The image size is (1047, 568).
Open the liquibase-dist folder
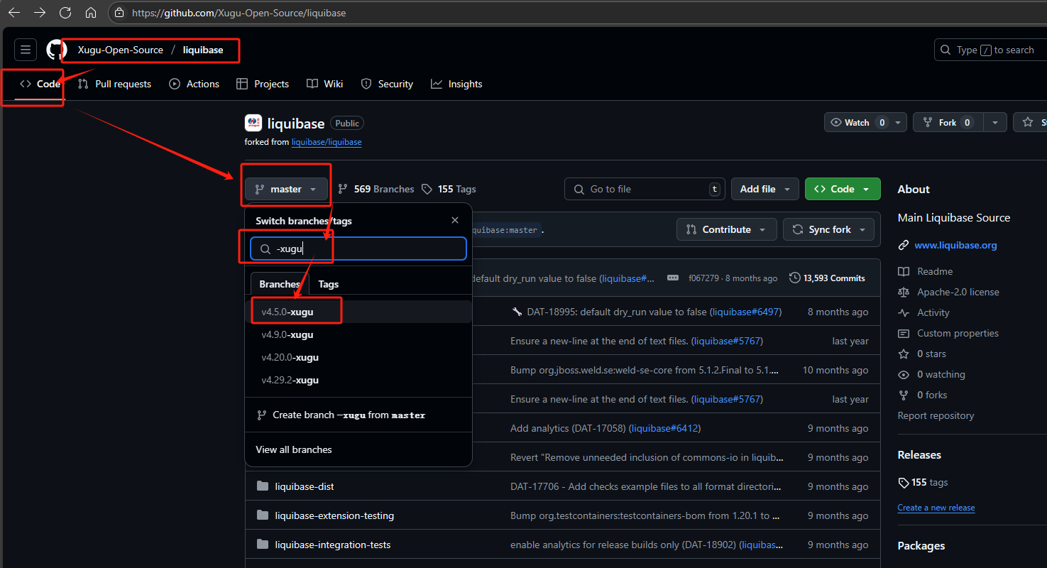(304, 486)
